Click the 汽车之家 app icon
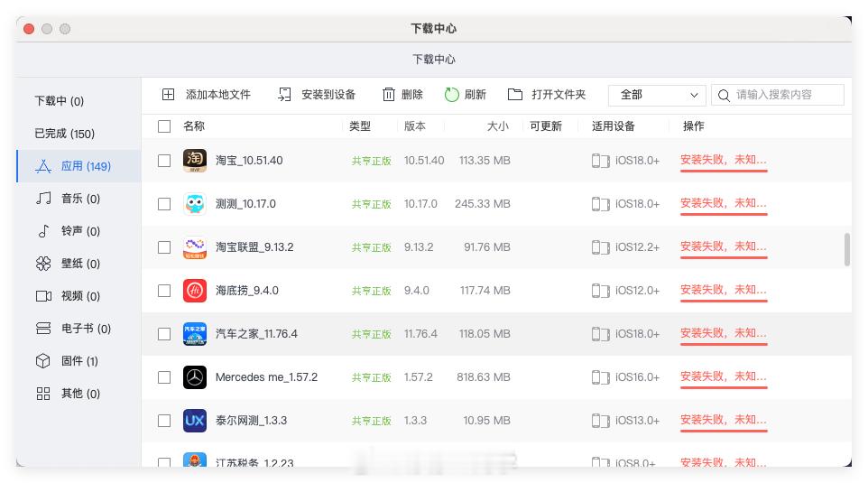Screen dimensions: 868x483 (195, 334)
